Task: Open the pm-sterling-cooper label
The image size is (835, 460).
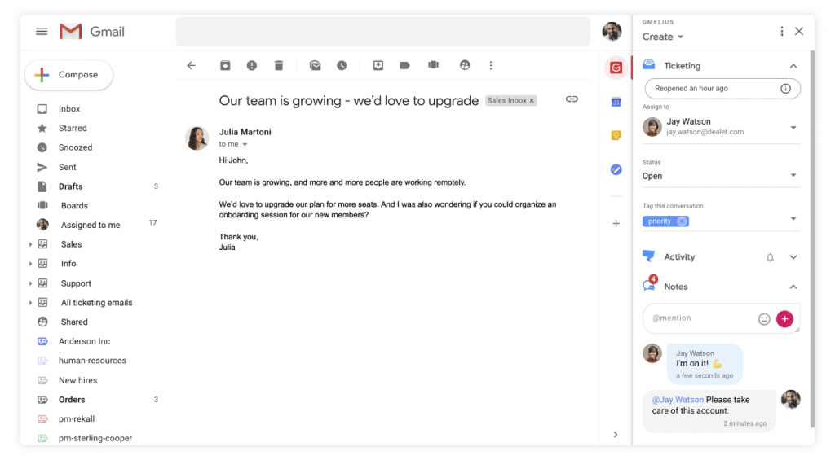Action: coord(96,438)
